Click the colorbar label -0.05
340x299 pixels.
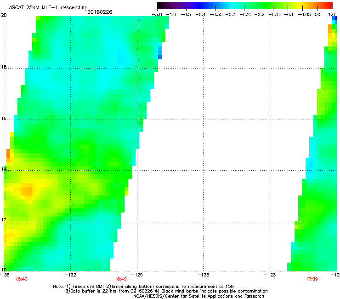pos(305,15)
